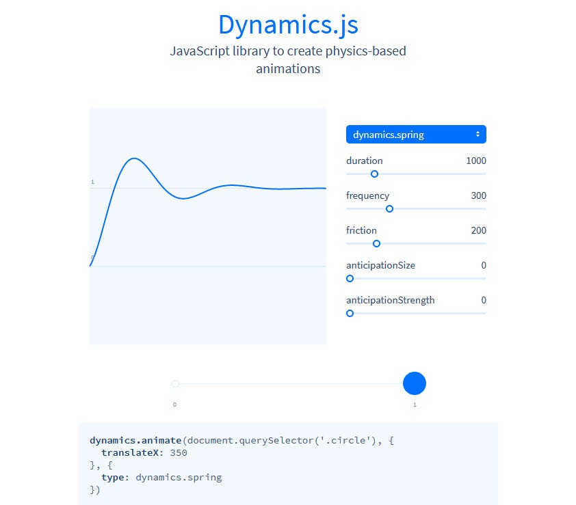Viewport: 576px width, 505px height.
Task: Click the up/down arrows on the easing selector
Action: [477, 134]
